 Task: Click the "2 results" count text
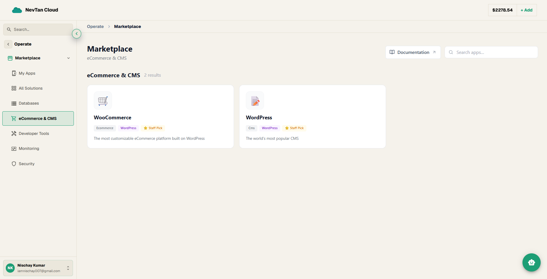pos(152,75)
